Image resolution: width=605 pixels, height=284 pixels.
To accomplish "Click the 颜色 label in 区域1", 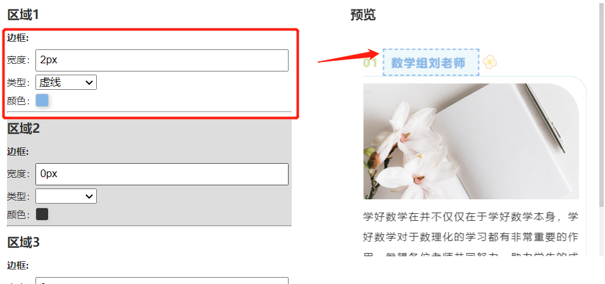I will [x=18, y=101].
